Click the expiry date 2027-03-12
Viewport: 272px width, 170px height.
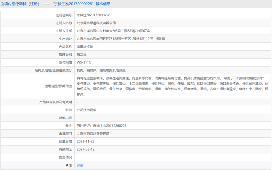[85, 150]
